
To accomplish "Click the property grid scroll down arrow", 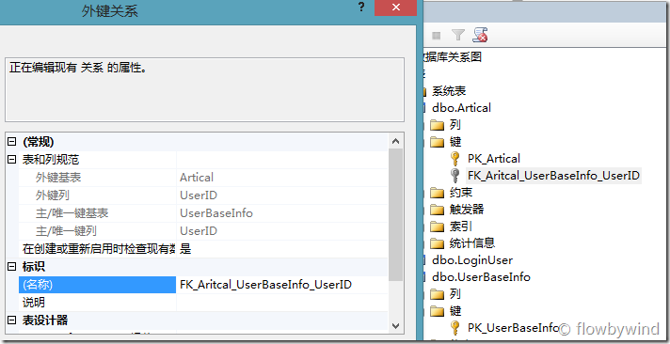I will [395, 325].
